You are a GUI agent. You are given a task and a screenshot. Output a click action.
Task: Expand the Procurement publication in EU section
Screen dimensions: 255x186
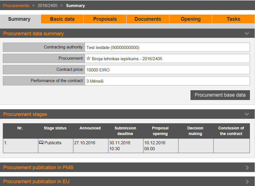click(247, 182)
